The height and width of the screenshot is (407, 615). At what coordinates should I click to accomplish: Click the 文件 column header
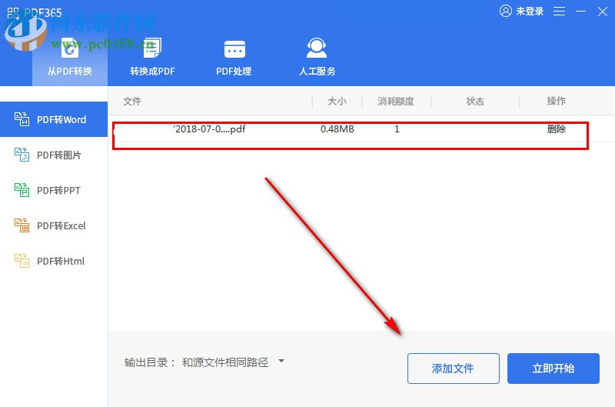132,102
